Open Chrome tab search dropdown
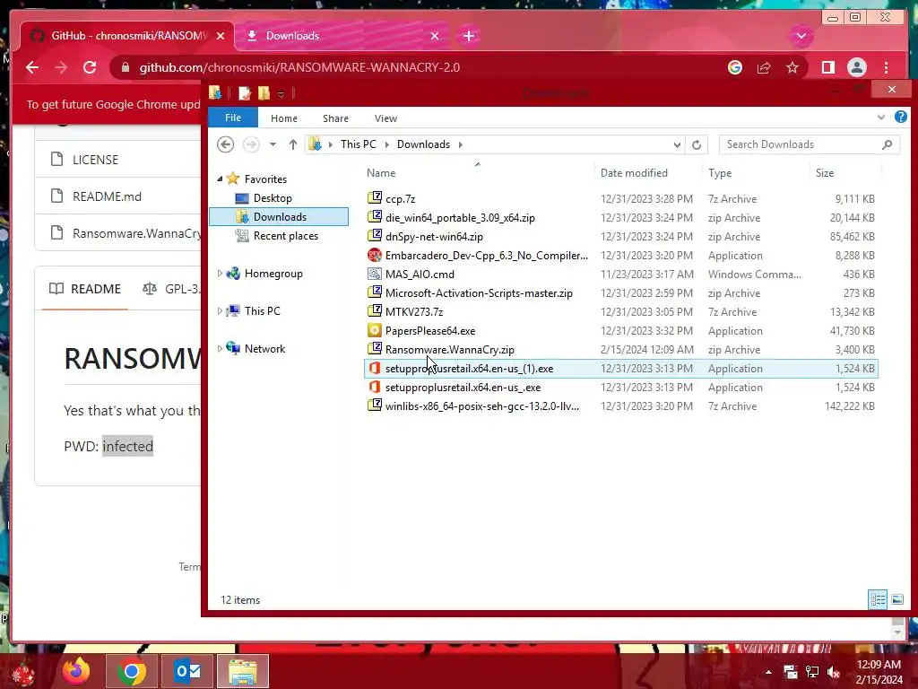The height and width of the screenshot is (689, 918). tap(801, 36)
